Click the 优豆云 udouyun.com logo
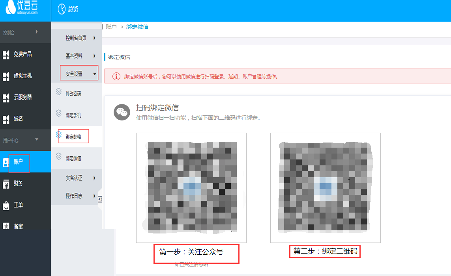Viewport: 451px width, 276px height. click(x=22, y=7)
